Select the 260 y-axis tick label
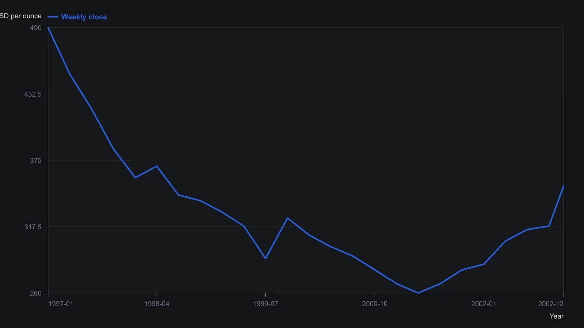This screenshot has height=328, width=584. click(36, 293)
